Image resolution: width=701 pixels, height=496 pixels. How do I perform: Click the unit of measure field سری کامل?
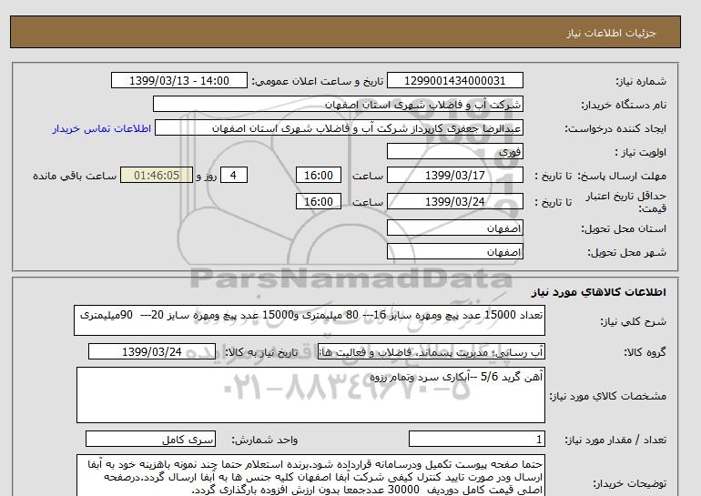(x=150, y=440)
